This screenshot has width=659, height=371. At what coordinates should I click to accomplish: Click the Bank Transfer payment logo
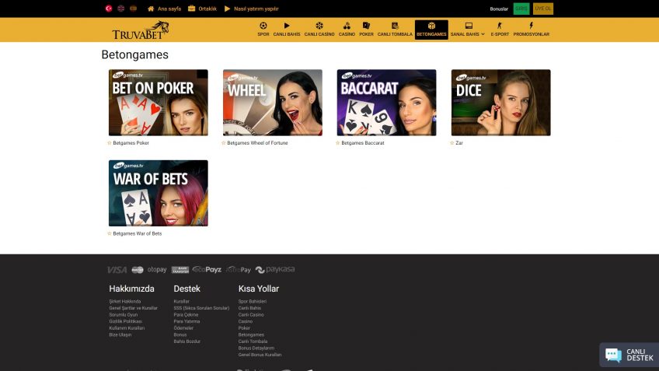[x=180, y=270]
